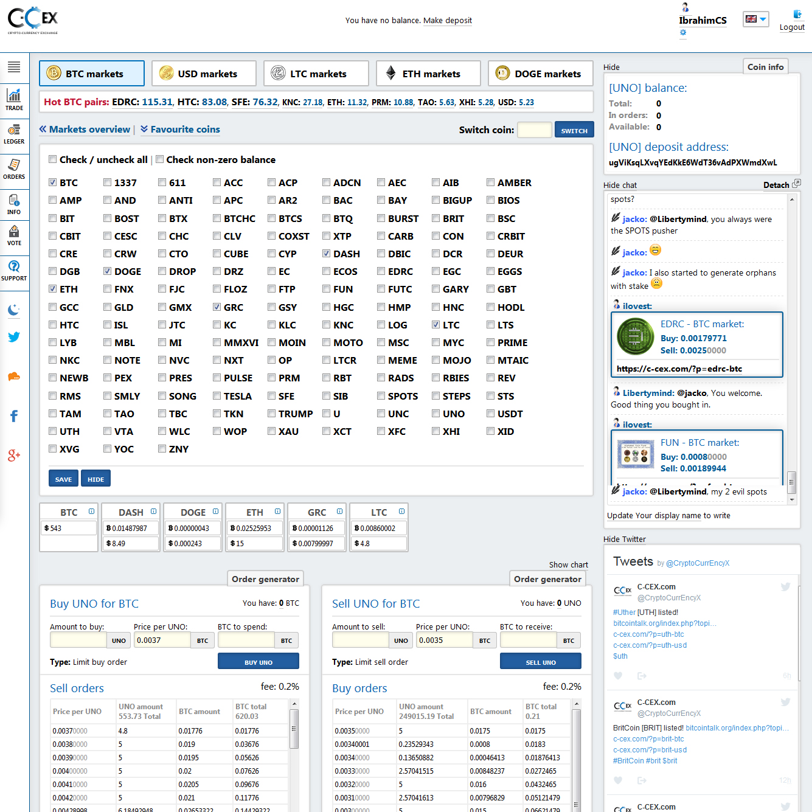Click the settings gear under IbrahimCS
The image size is (812, 812).
pos(683,33)
